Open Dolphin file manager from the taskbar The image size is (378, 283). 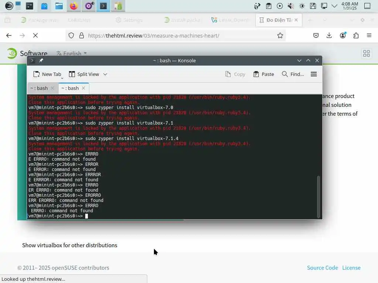pos(59,6)
